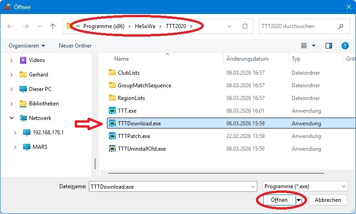Screen dimensions: 356x214
Task: Click the Abbrechen button
Action: click(x=327, y=200)
